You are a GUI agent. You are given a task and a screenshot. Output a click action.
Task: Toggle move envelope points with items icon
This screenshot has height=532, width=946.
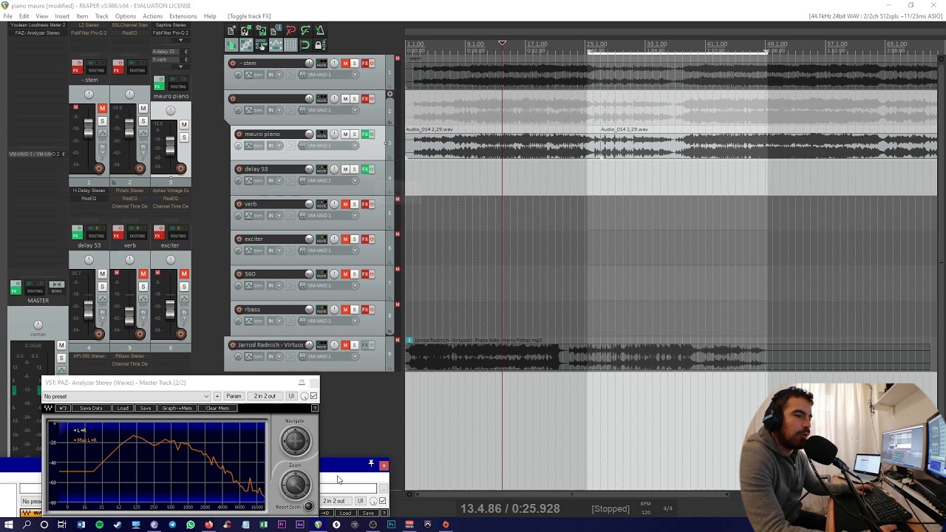[x=276, y=45]
